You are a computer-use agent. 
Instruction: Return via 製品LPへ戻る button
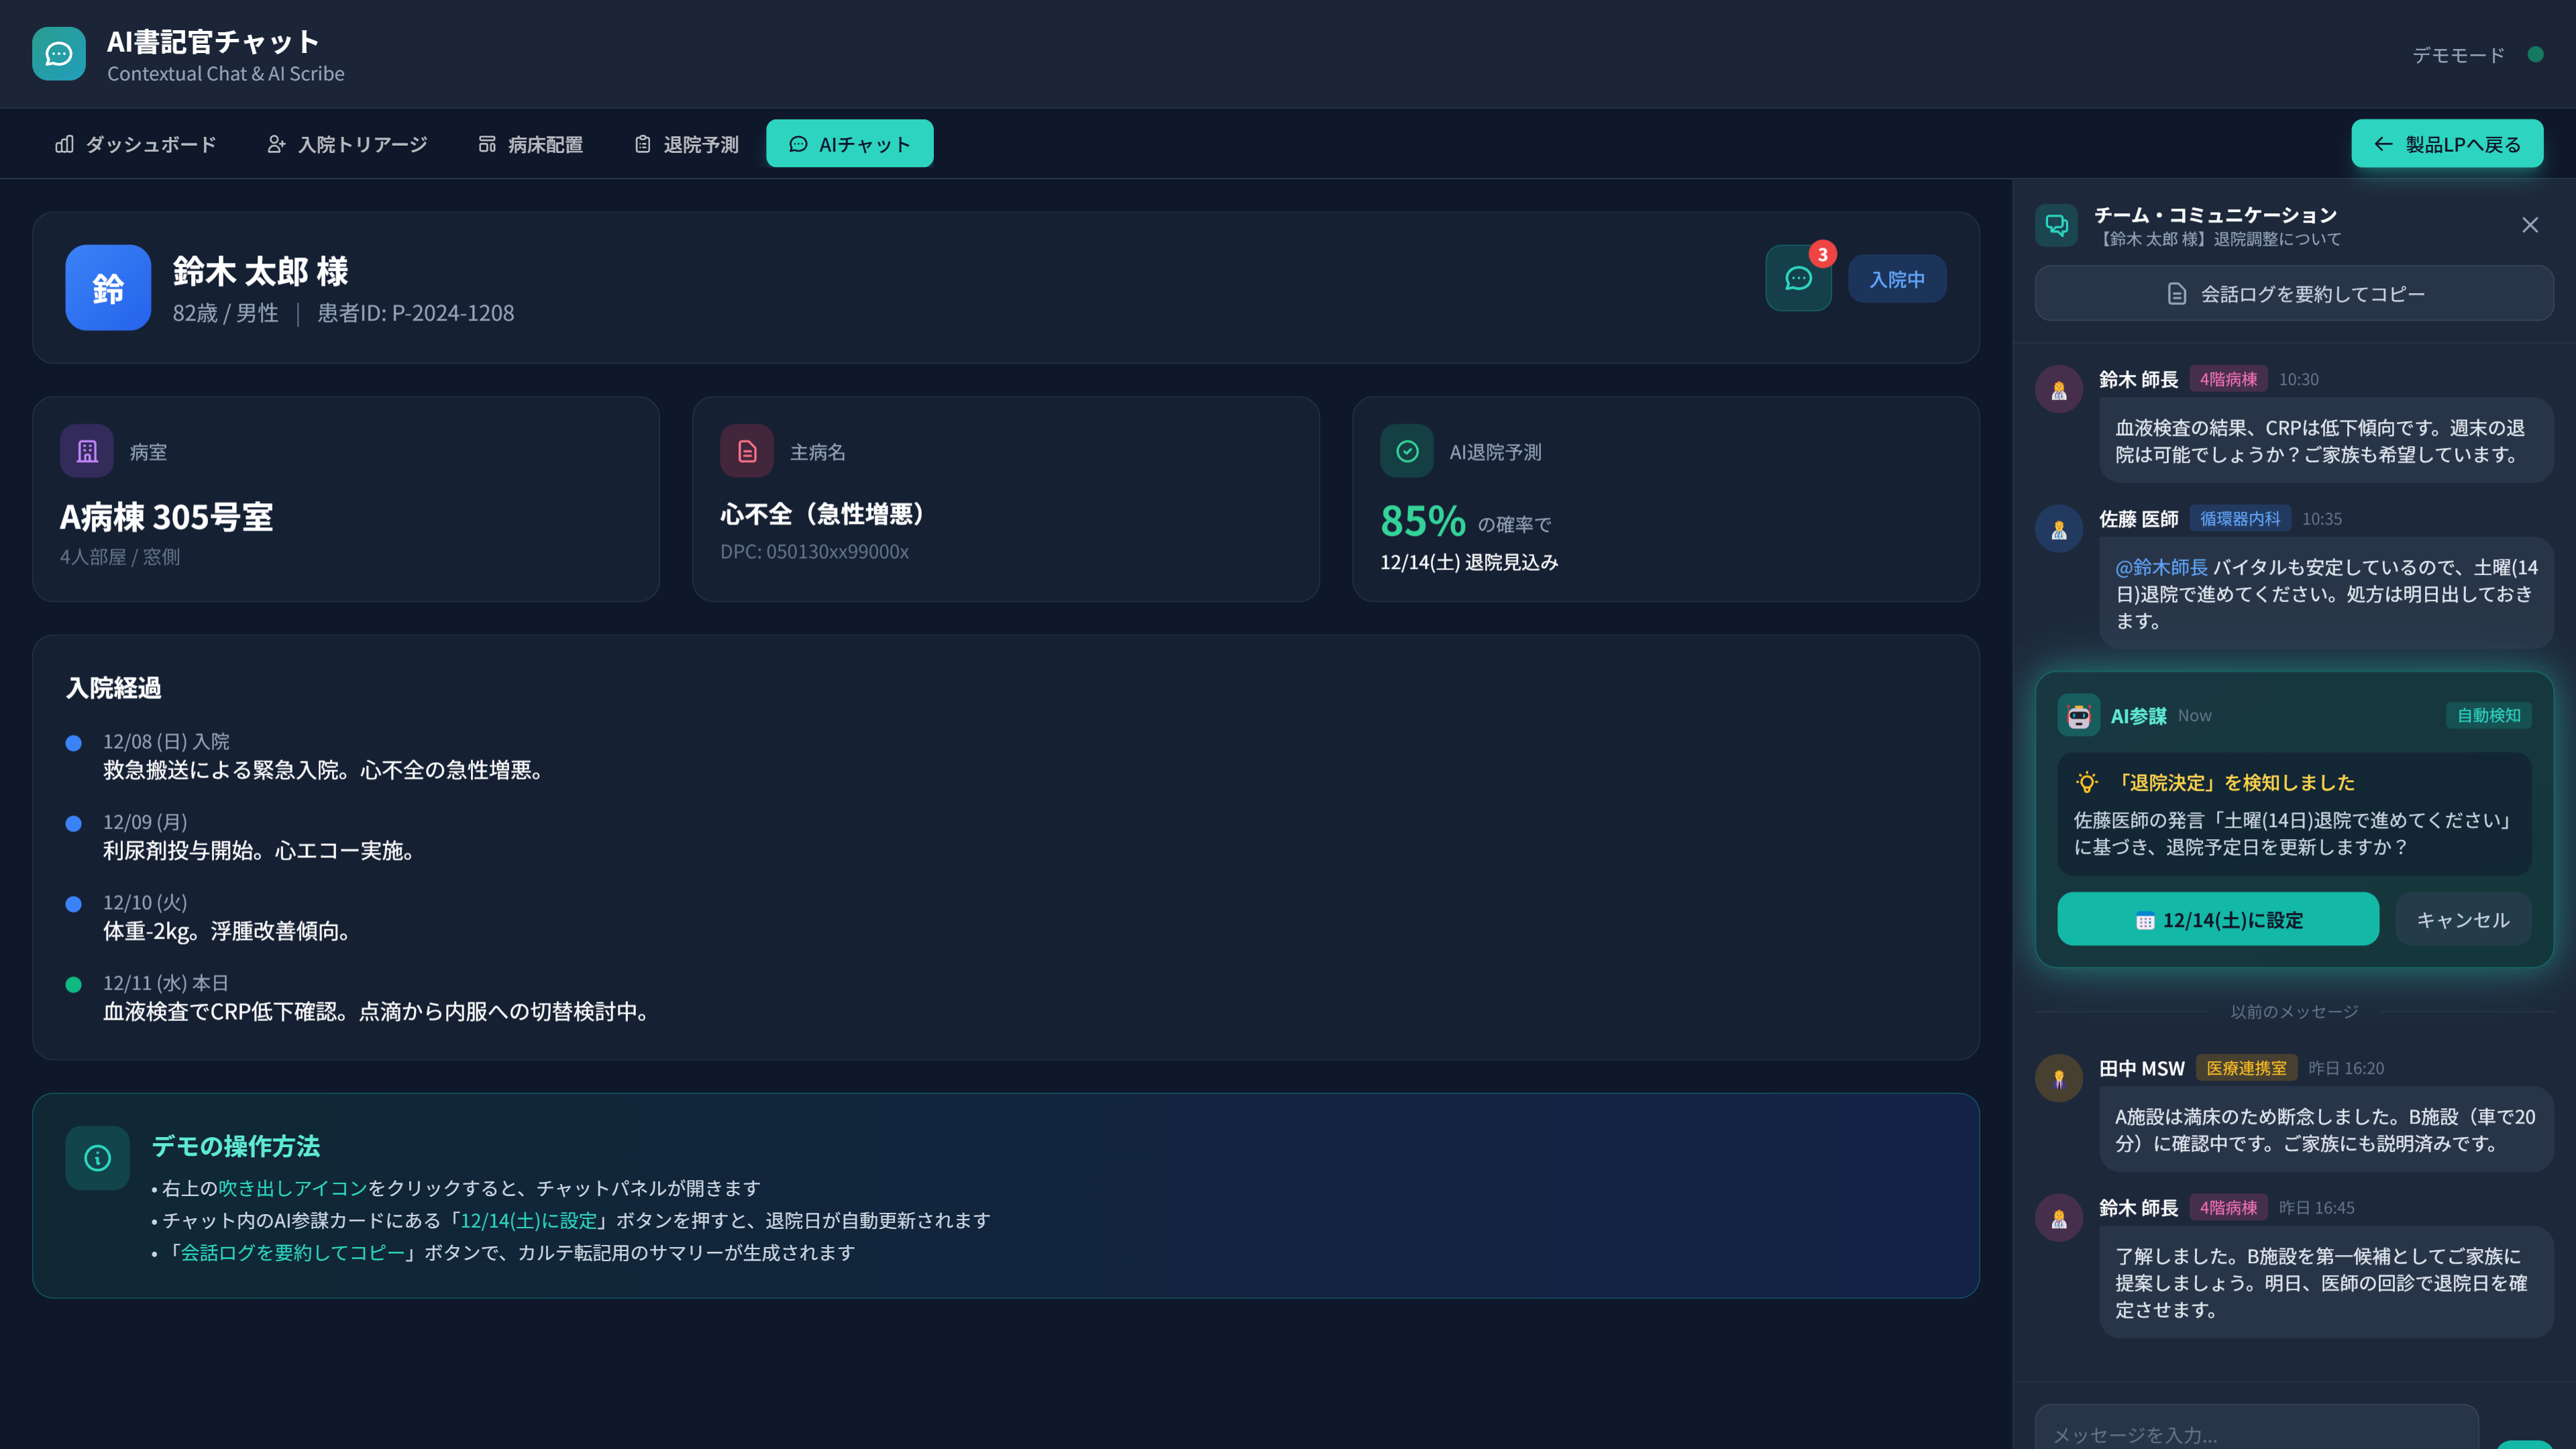click(2447, 144)
